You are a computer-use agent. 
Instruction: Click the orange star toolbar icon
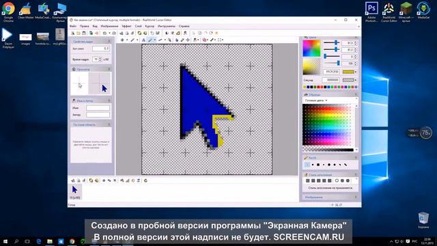[x=216, y=33]
